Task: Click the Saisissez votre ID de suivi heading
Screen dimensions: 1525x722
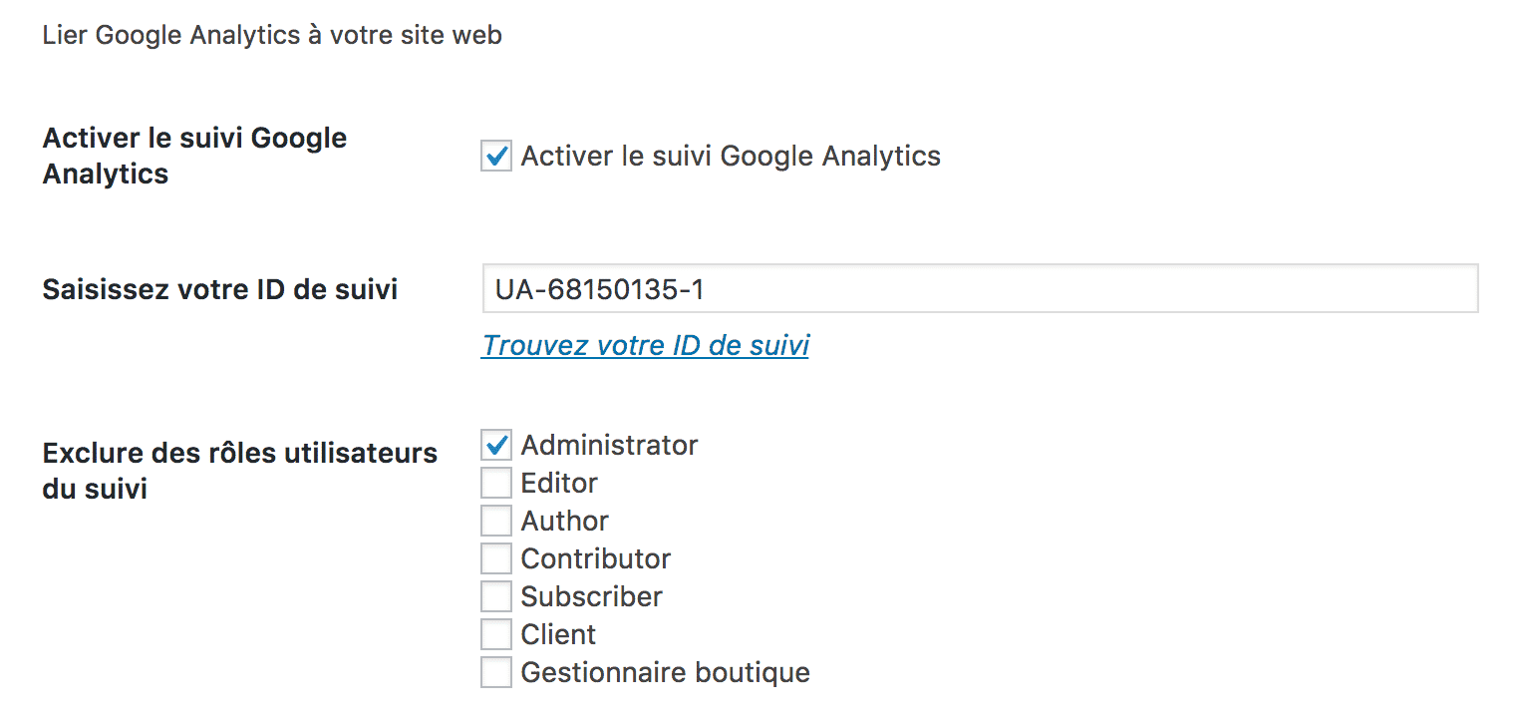Action: [219, 289]
